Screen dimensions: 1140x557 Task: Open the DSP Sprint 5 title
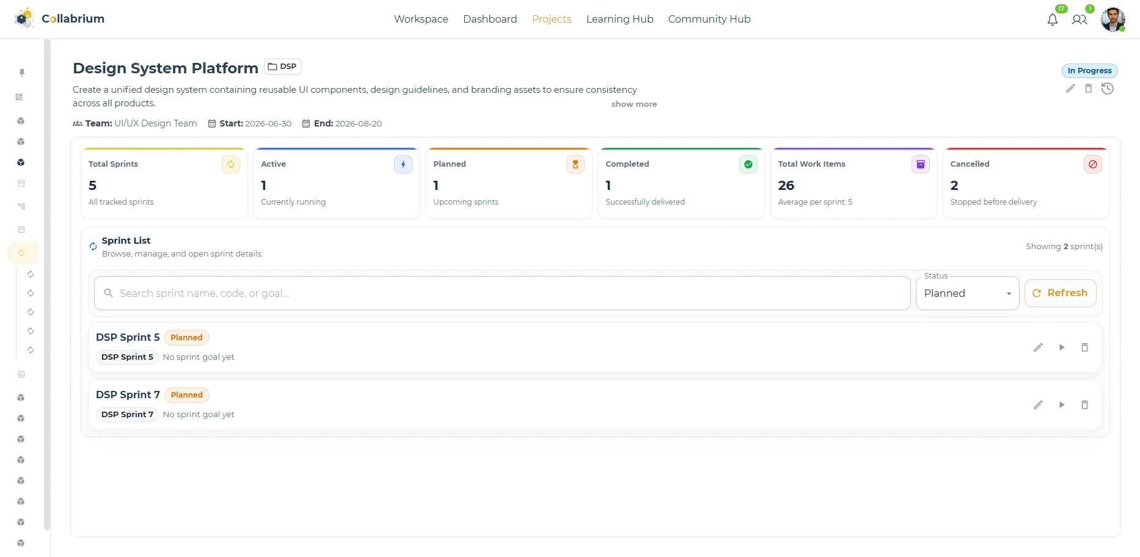[128, 337]
